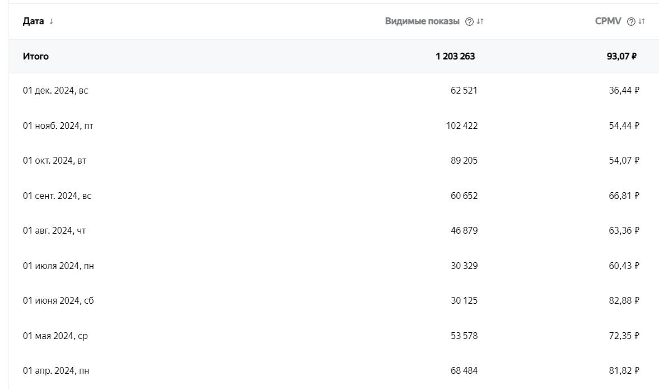Select the 01 июля 2024 date row
659x390 pixels.
tap(58, 266)
